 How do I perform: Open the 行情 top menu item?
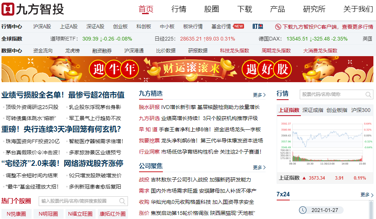(179, 9)
